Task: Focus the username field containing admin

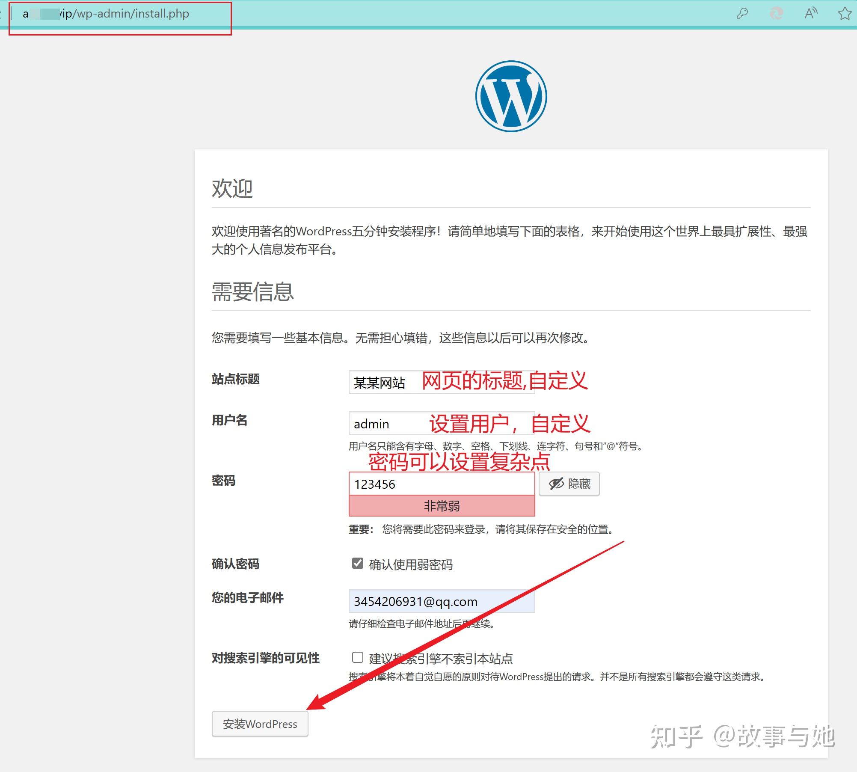Action: point(442,424)
